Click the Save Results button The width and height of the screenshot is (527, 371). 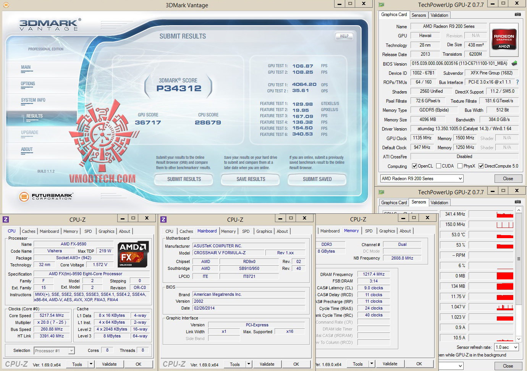[251, 179]
